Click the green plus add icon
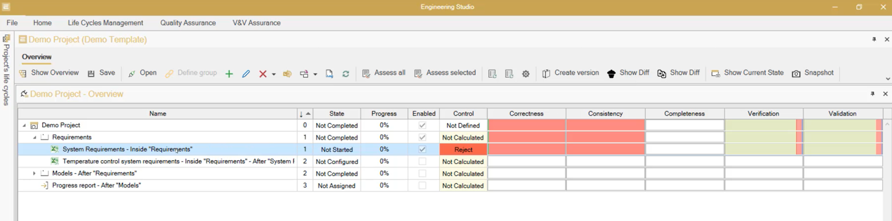 (x=229, y=74)
